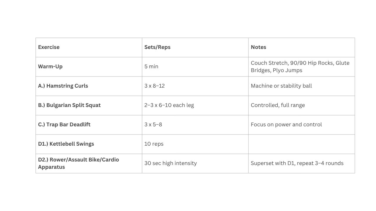Viewport: 376px width, 211px height.
Task: Click the C.) Trap Bar Deadlift cell
Action: (x=64, y=125)
